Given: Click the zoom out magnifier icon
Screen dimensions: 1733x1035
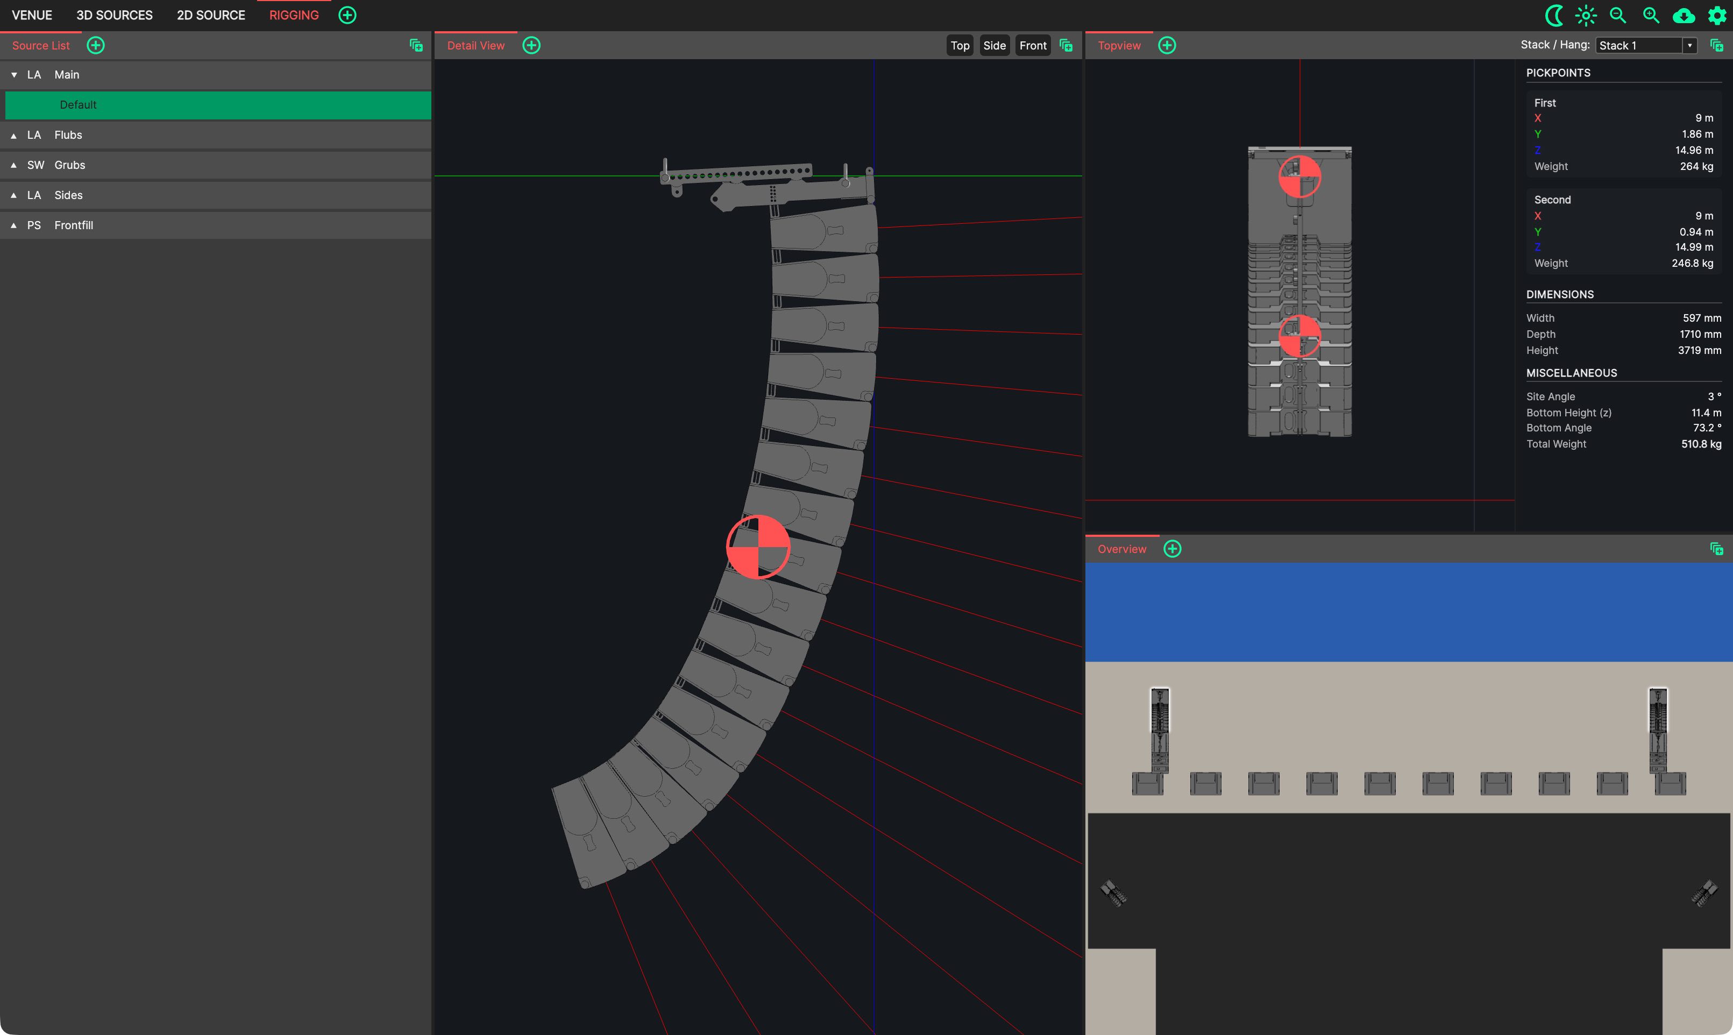Looking at the screenshot, I should [1618, 16].
